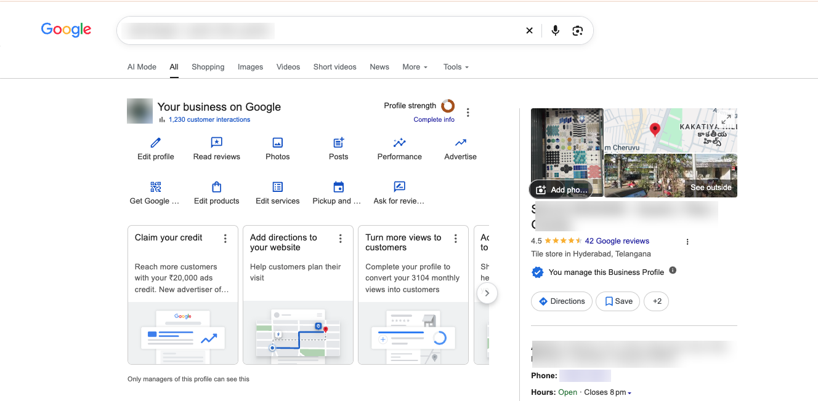Select the All results tab
Viewport: 818px width, 401px height.
pyautogui.click(x=174, y=67)
